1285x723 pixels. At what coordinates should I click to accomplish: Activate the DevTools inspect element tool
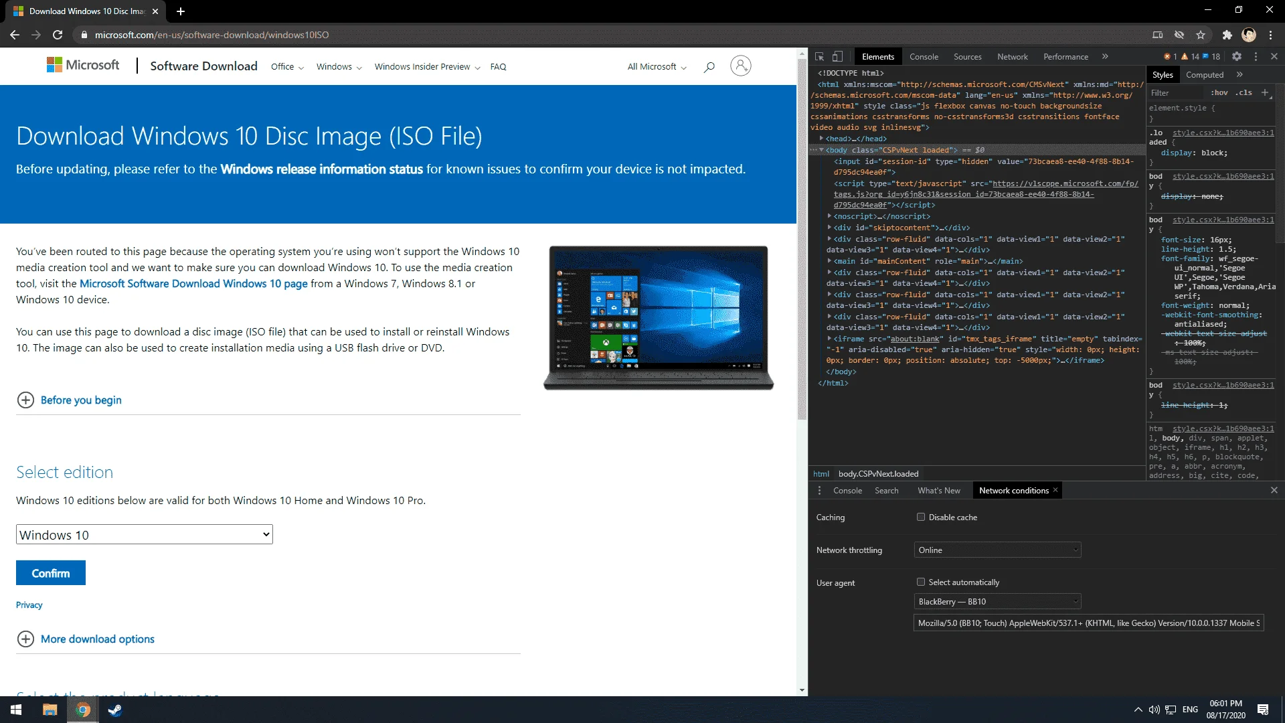tap(820, 57)
